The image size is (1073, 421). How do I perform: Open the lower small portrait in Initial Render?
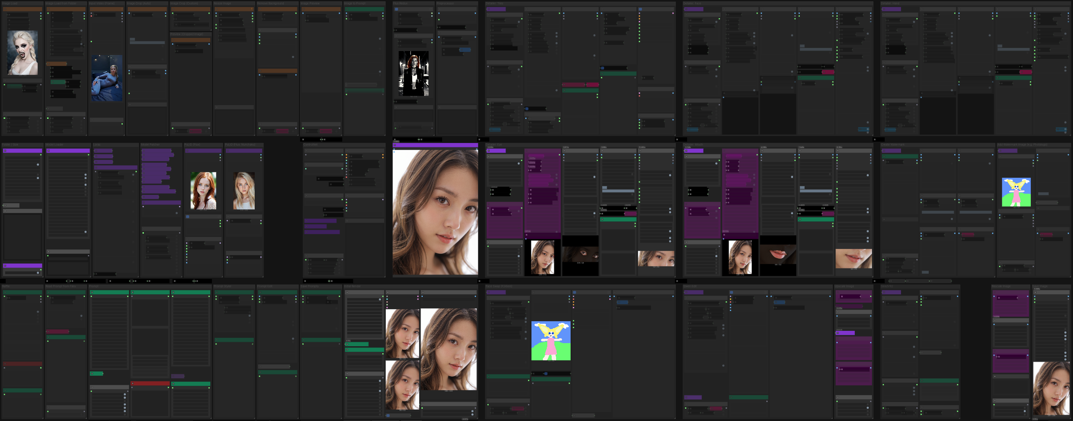point(403,385)
